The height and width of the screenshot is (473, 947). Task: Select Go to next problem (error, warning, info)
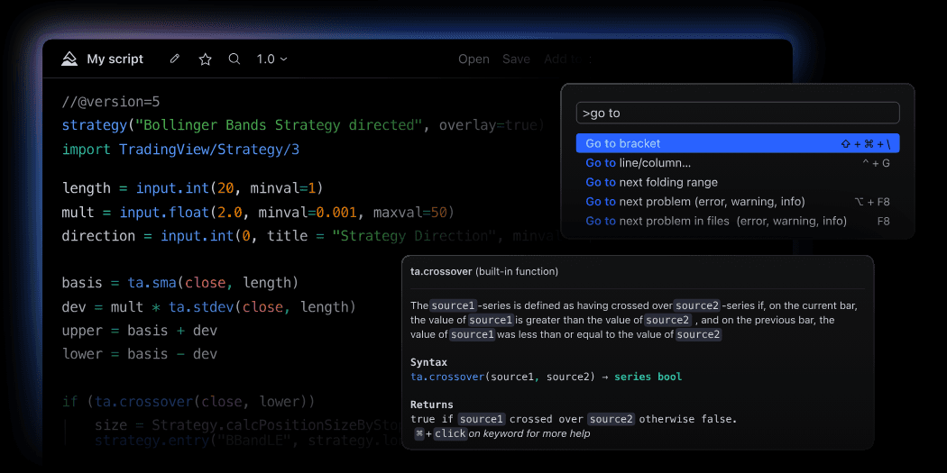click(x=738, y=202)
